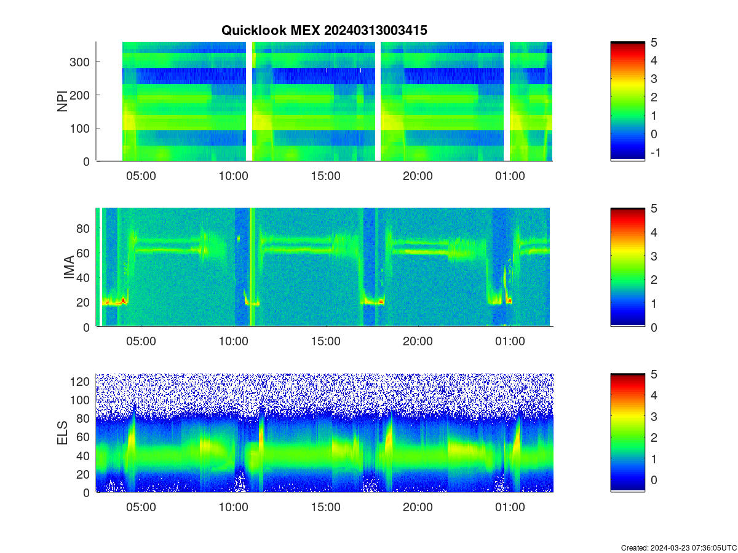Click the ELS panel colorbar

(x=627, y=433)
